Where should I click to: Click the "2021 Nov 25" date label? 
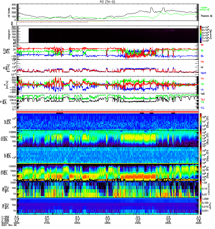tap(9, 225)
